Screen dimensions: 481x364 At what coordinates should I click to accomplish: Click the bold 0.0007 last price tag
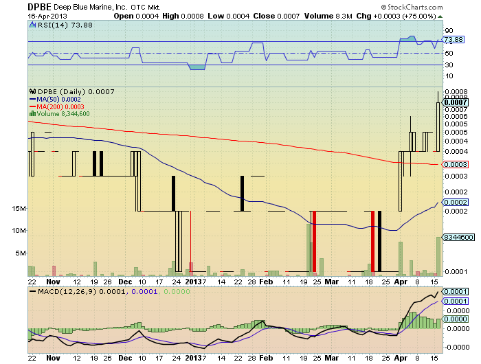[x=455, y=102]
